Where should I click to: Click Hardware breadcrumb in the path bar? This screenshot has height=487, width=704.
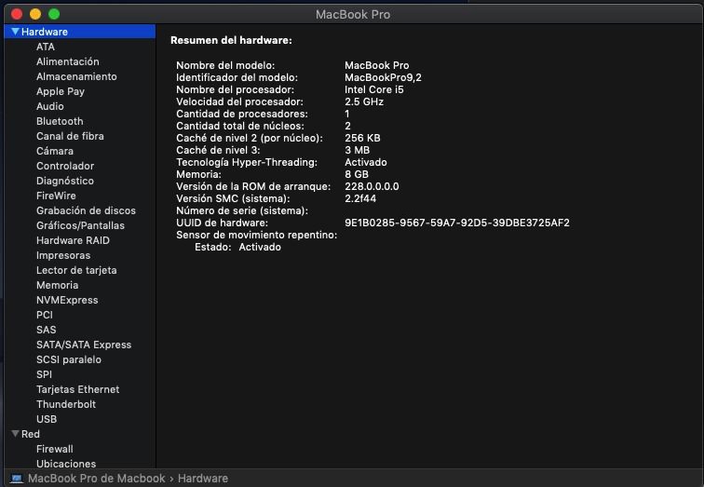[x=203, y=479]
